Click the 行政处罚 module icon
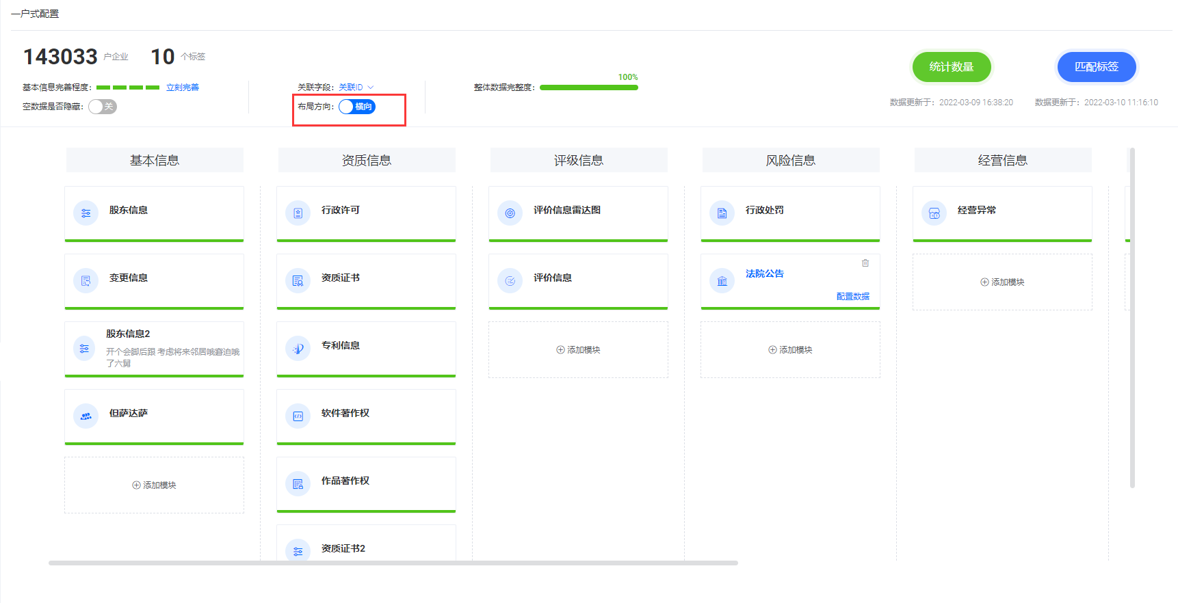Image resolution: width=1178 pixels, height=603 pixels. (722, 213)
